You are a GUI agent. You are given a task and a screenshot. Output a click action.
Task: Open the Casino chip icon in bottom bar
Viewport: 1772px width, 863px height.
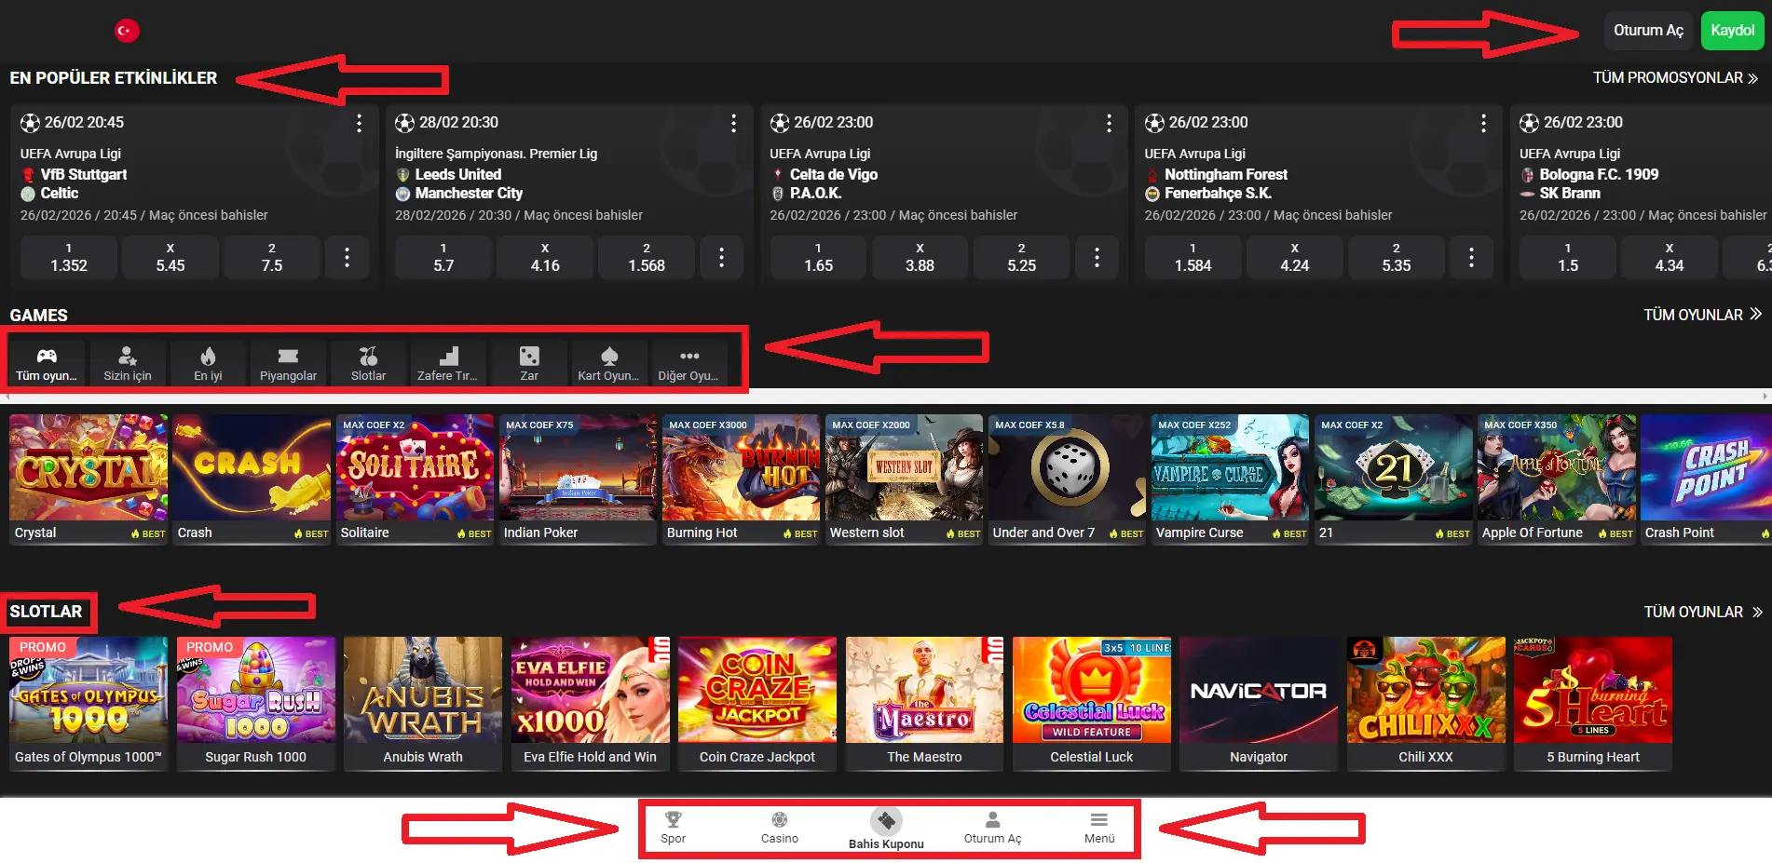pyautogui.click(x=779, y=826)
